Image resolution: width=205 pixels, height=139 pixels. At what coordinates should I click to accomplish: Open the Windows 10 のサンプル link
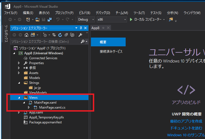(186, 135)
